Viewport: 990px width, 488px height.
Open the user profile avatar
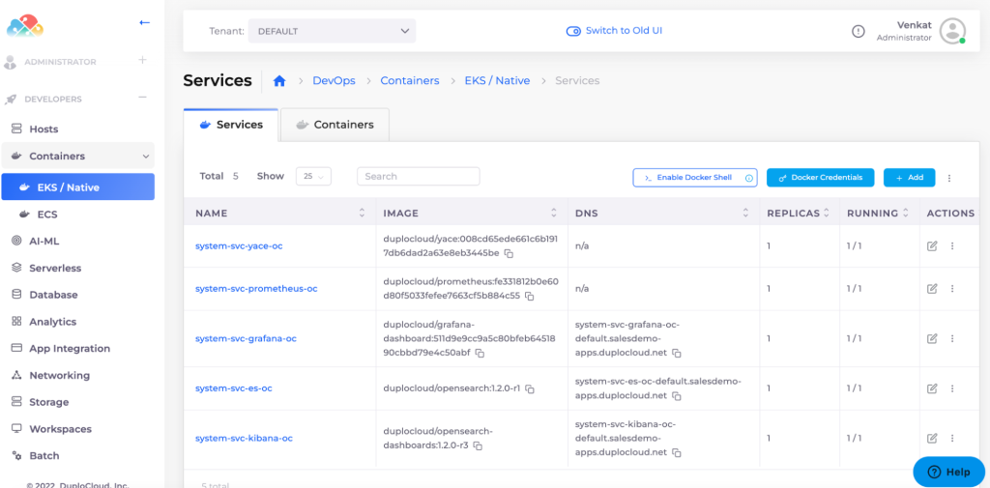click(952, 31)
